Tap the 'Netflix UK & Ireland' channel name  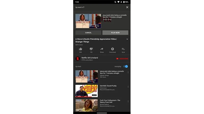[x=90, y=58]
